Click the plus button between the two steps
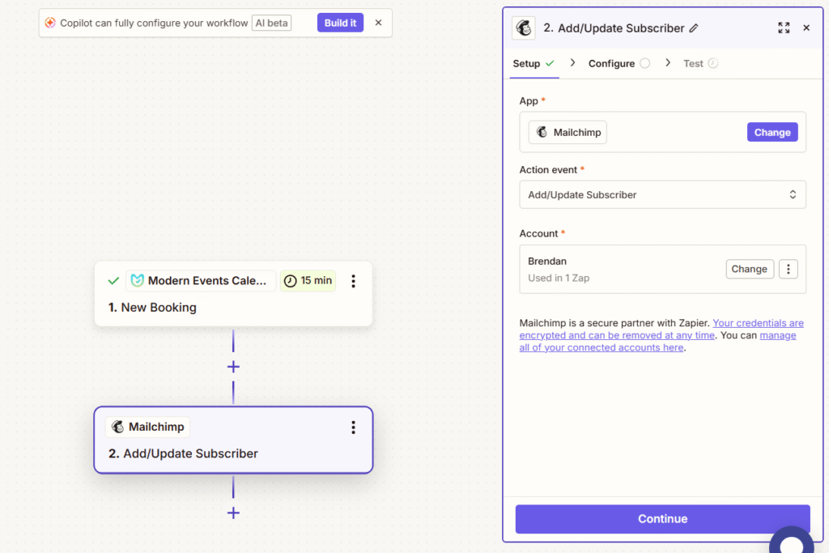This screenshot has height=553, width=829. coord(233,366)
